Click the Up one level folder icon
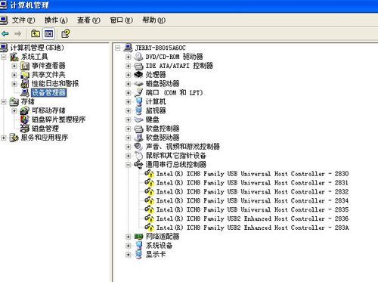Image resolution: width=378 pixels, height=282 pixels. 36,33
